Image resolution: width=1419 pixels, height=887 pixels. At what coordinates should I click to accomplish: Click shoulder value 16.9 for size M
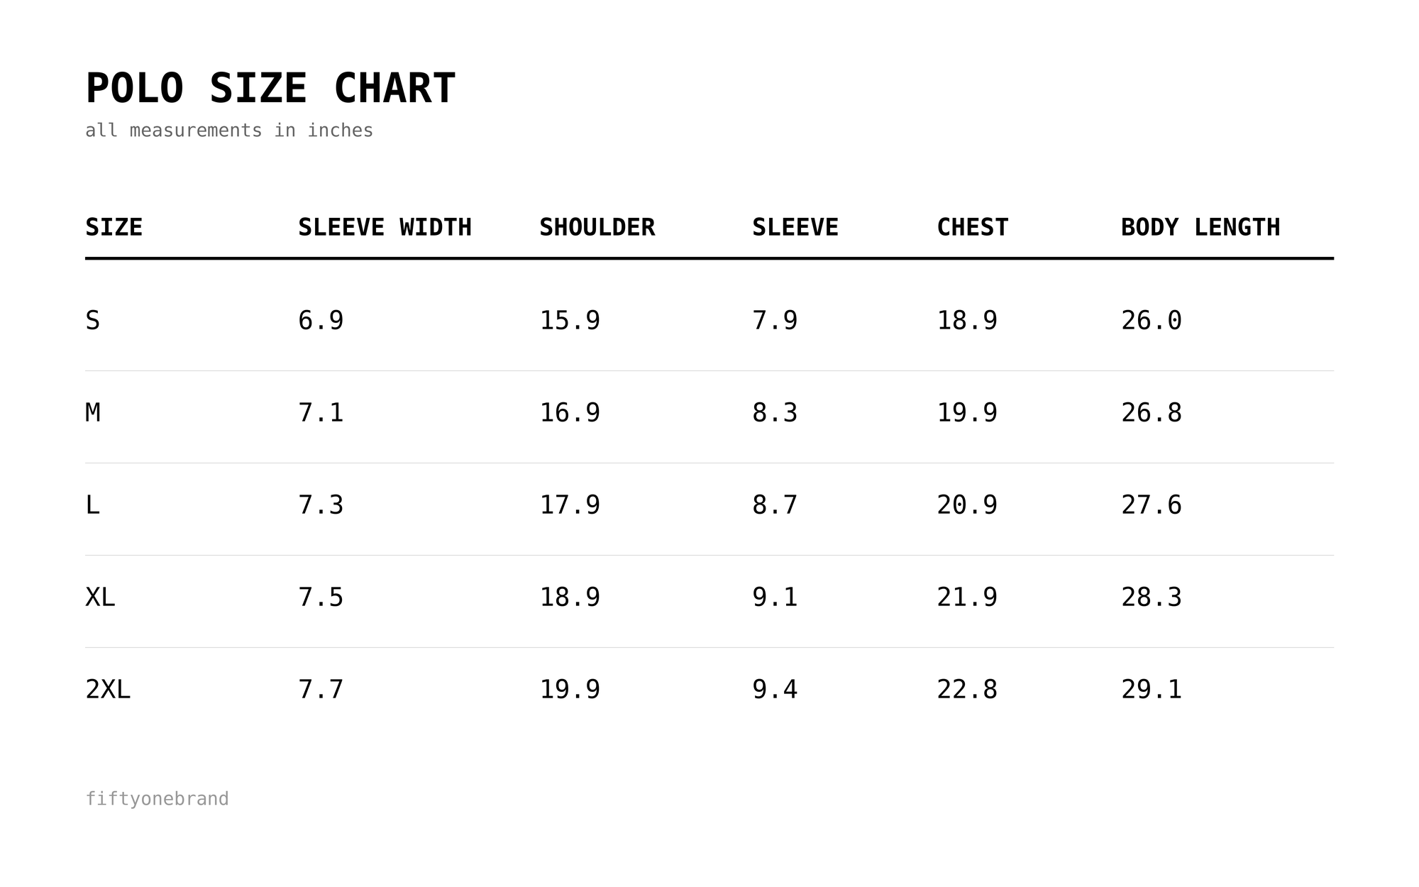570,413
